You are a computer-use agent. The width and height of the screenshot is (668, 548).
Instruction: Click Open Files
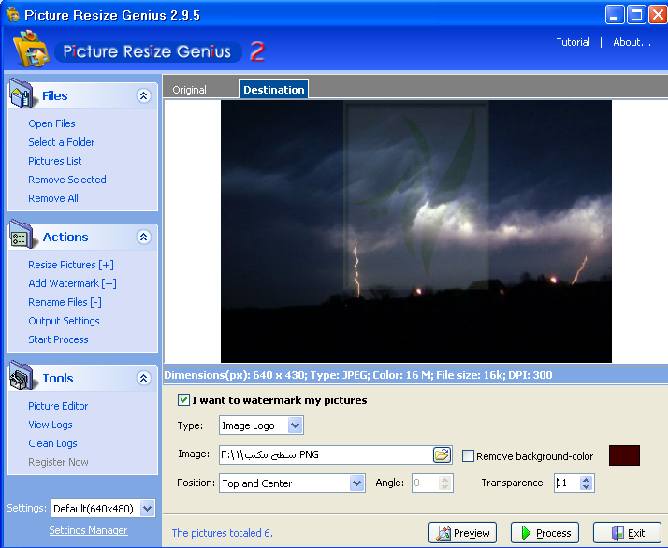(x=52, y=123)
